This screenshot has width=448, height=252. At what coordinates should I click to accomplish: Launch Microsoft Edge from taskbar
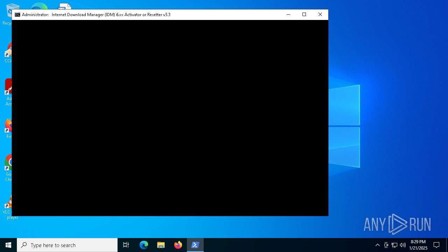point(144,245)
